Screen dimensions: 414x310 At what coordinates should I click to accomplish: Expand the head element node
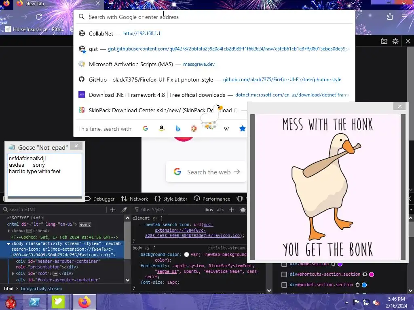8,230
